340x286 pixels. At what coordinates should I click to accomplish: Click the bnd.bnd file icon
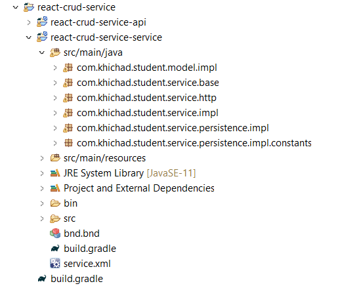tap(55, 234)
